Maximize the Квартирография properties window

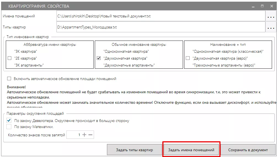[262, 6]
